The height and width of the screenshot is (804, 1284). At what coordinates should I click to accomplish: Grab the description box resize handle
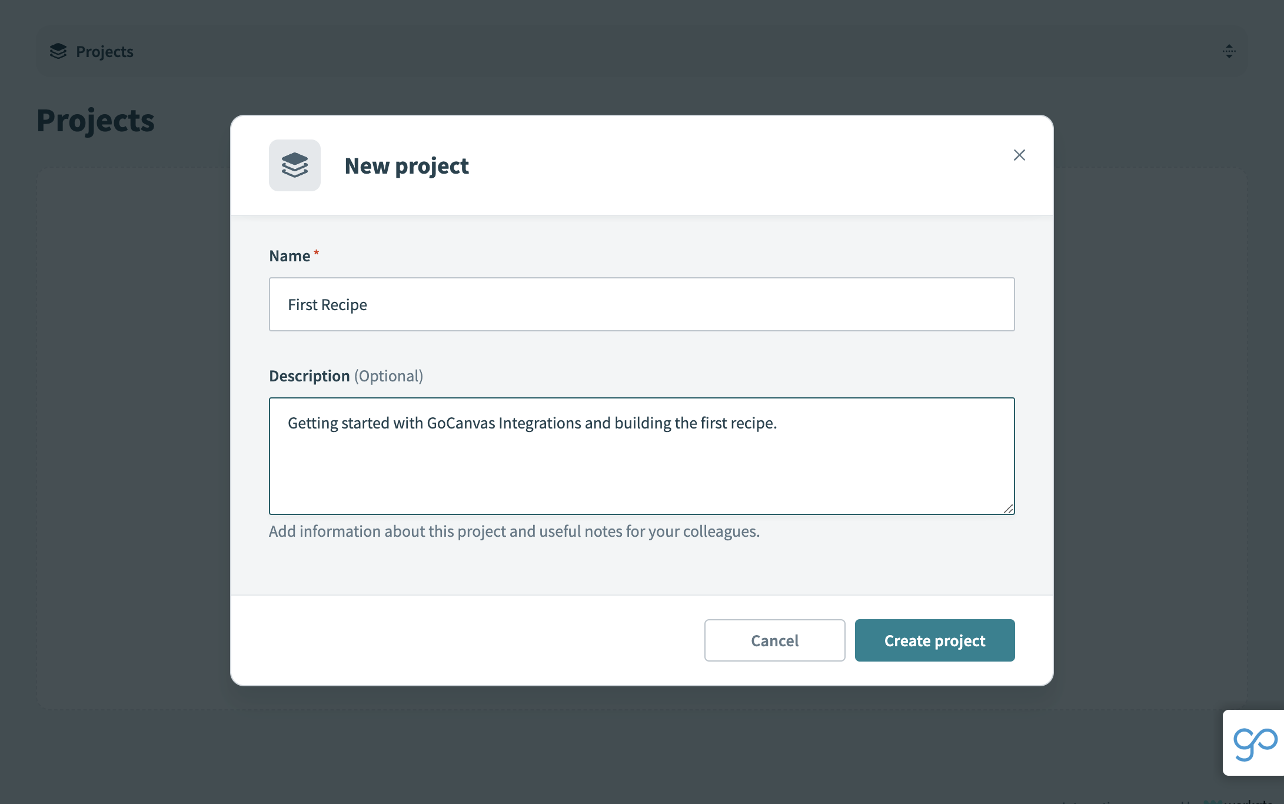tap(1009, 509)
